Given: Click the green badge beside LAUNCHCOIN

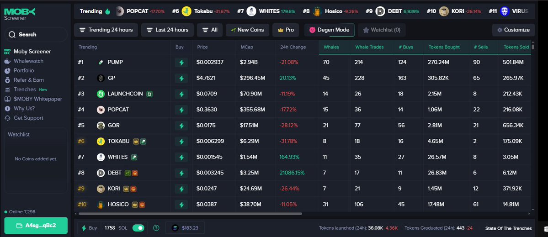Looking at the screenshot, I should coord(149,94).
